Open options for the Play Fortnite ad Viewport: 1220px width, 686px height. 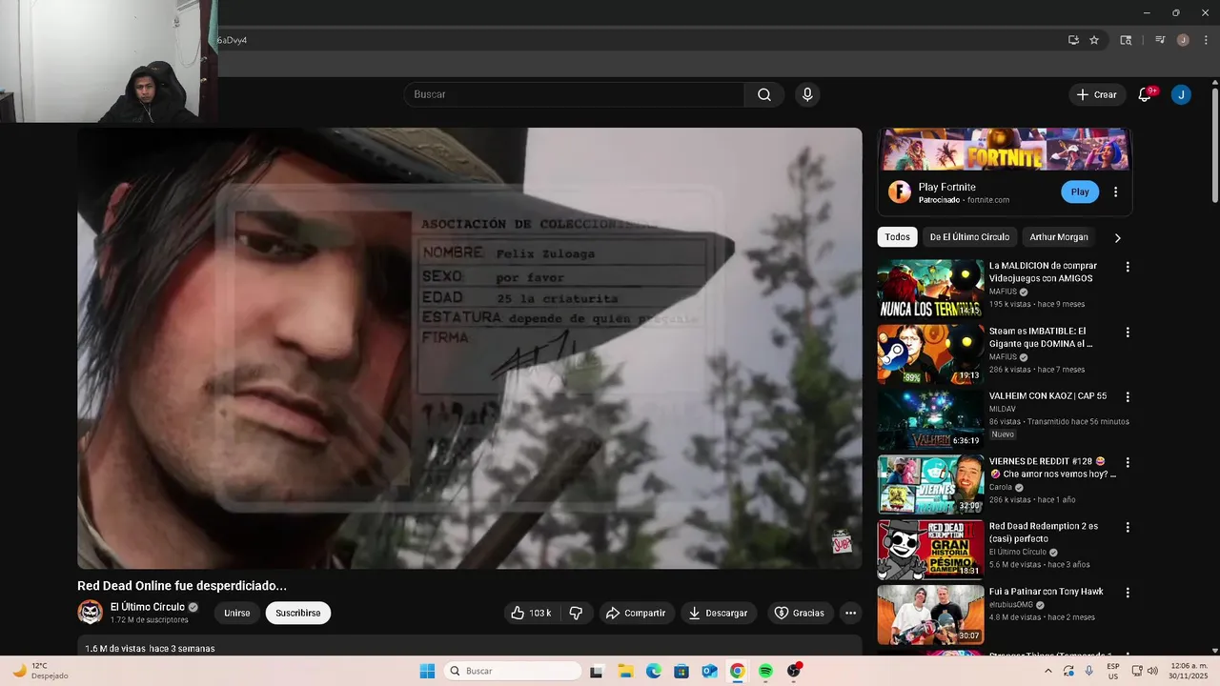coord(1116,192)
